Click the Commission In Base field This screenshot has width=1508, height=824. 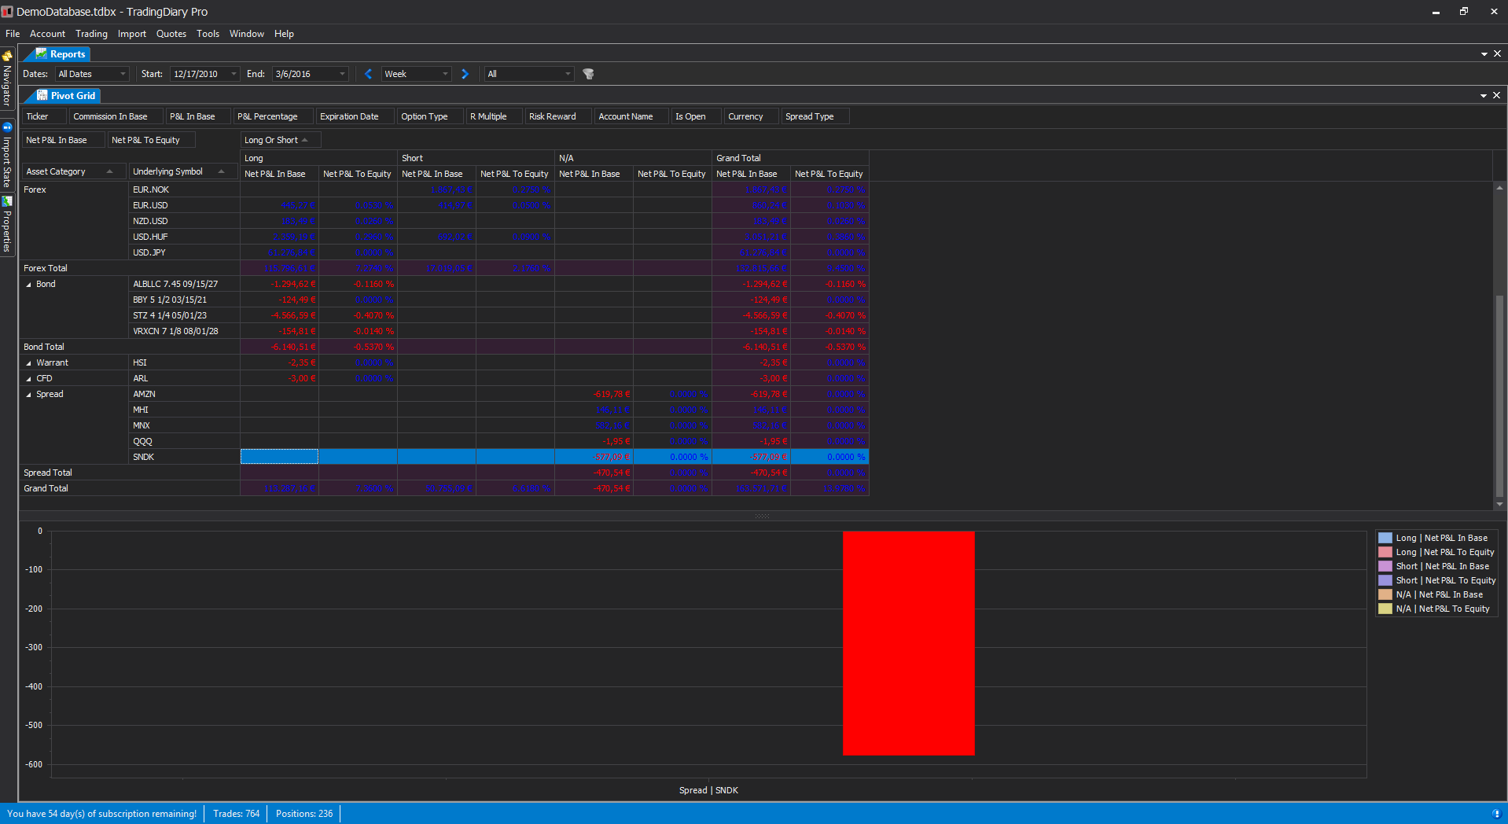point(116,116)
